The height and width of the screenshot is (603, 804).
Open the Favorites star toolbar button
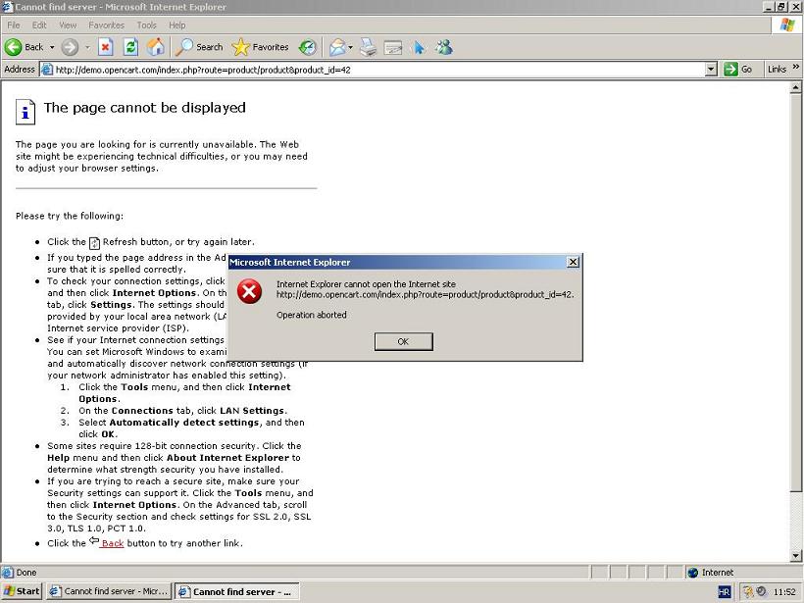pyautogui.click(x=261, y=47)
